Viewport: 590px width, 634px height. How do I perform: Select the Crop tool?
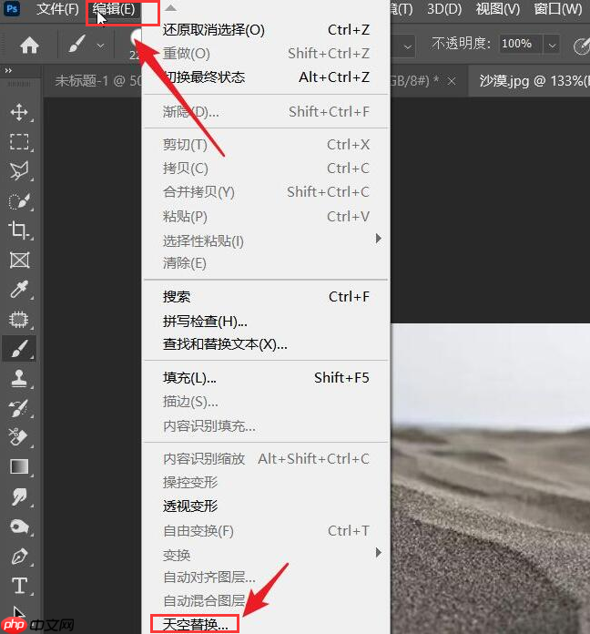18,230
